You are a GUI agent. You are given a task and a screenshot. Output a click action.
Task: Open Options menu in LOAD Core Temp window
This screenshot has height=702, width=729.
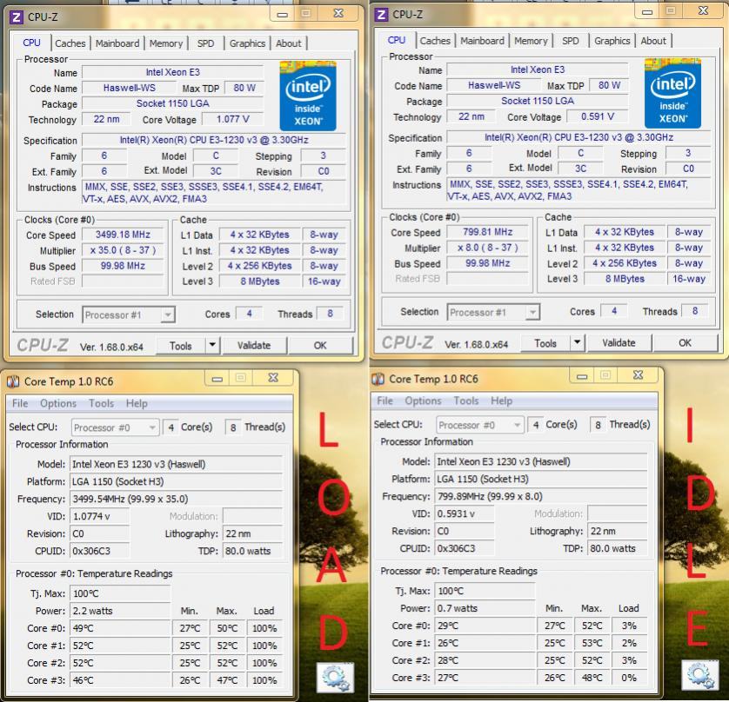point(58,403)
